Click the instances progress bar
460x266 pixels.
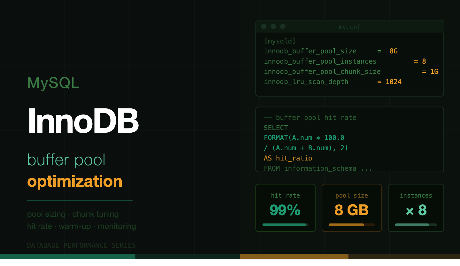click(x=416, y=225)
